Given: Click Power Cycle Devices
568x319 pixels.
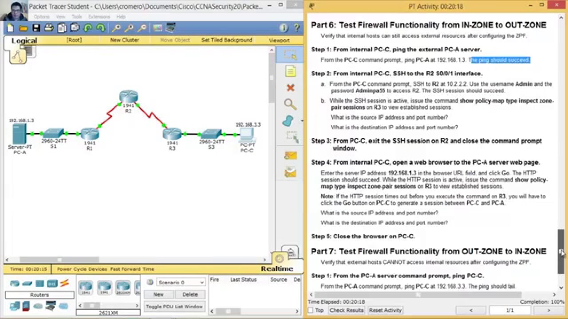Looking at the screenshot, I should pos(82,269).
